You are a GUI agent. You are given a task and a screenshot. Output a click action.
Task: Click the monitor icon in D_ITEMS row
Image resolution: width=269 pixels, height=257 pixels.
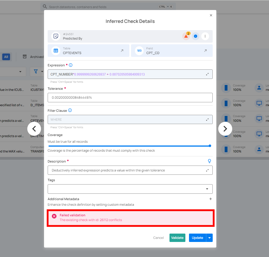point(259,103)
